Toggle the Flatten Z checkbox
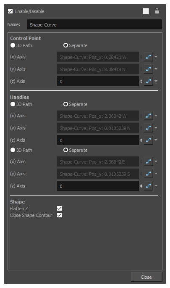Viewport: 170px width, 288px height. pos(60,208)
